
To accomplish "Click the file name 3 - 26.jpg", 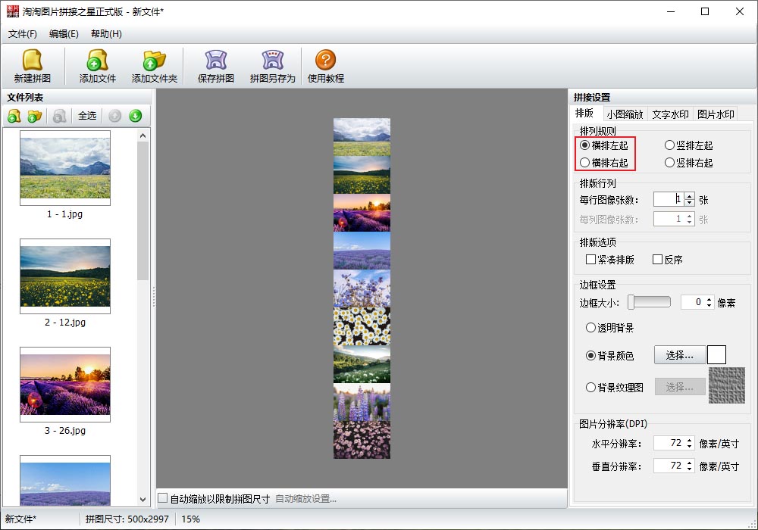I will [65, 430].
